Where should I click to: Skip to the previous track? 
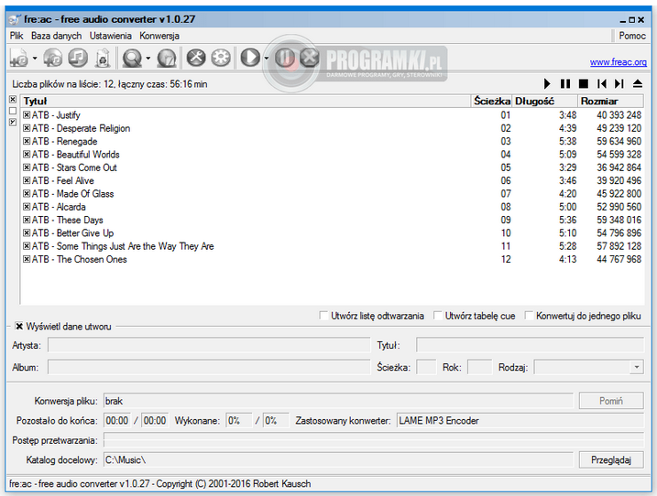point(602,83)
